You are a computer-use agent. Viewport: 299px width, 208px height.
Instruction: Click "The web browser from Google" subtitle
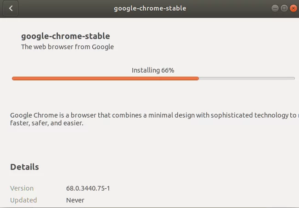(68, 46)
